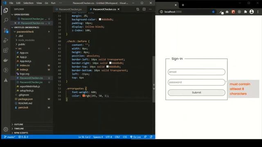Image resolution: width=262 pixels, height=147 pixels.
Task: Open the View menu
Action: click(x=39, y=3)
